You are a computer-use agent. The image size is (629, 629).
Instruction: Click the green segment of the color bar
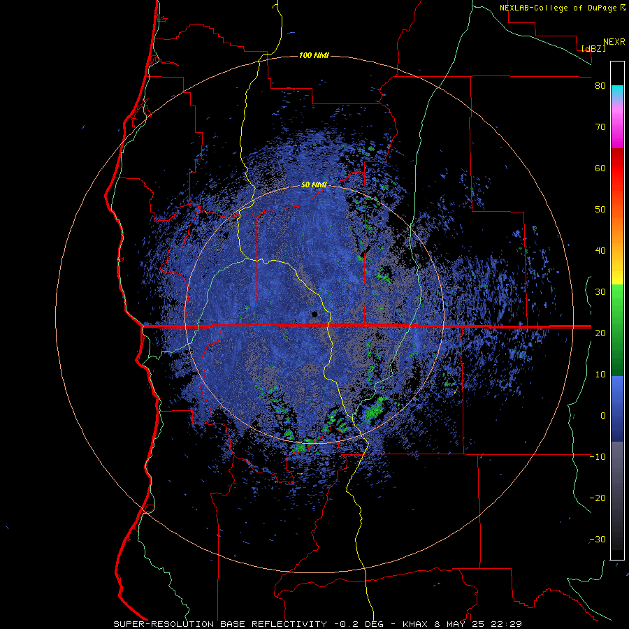click(x=617, y=330)
